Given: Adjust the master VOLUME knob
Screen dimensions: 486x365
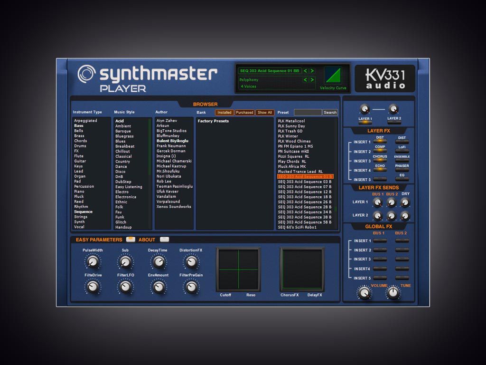Looking at the screenshot, I should click(364, 293).
